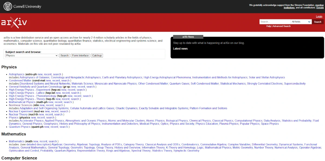Expand the All fields search dropdown
This screenshot has height=161, width=325.
301,22
